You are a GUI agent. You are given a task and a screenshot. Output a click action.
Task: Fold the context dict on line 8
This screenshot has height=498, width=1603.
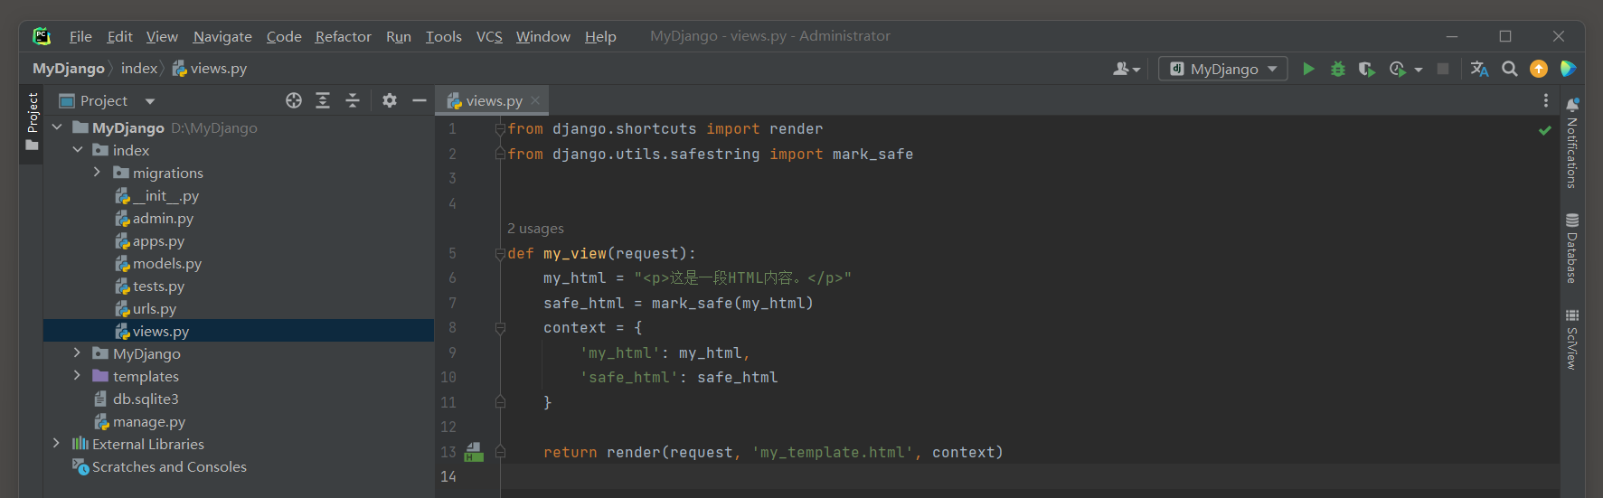500,328
